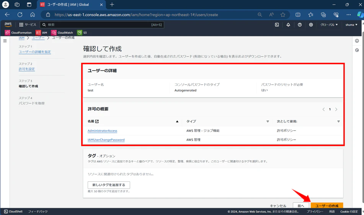Reload the browser page

point(20,15)
